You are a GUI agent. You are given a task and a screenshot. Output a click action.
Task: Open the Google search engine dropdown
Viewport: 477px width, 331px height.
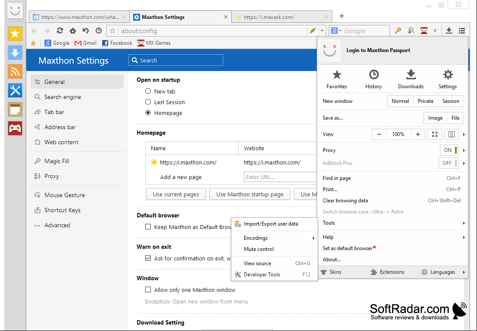(x=337, y=31)
